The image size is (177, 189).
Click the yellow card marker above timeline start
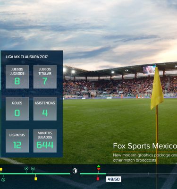(1, 169)
